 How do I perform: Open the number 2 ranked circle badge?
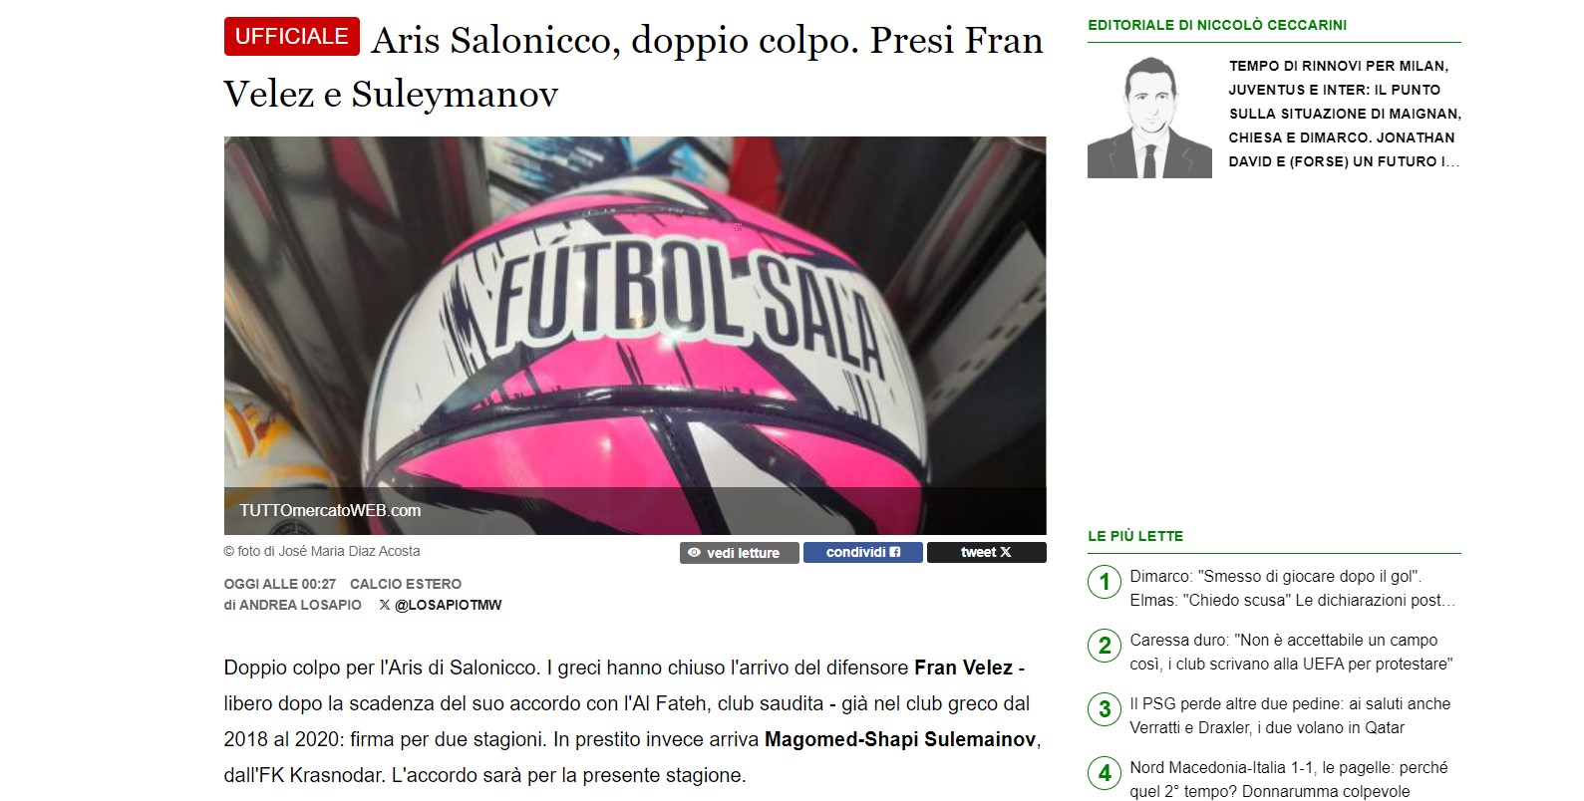pos(1105,646)
